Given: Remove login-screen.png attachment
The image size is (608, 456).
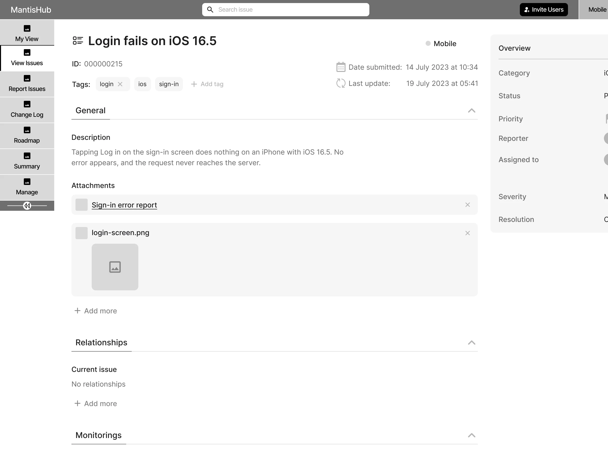Looking at the screenshot, I should point(468,233).
